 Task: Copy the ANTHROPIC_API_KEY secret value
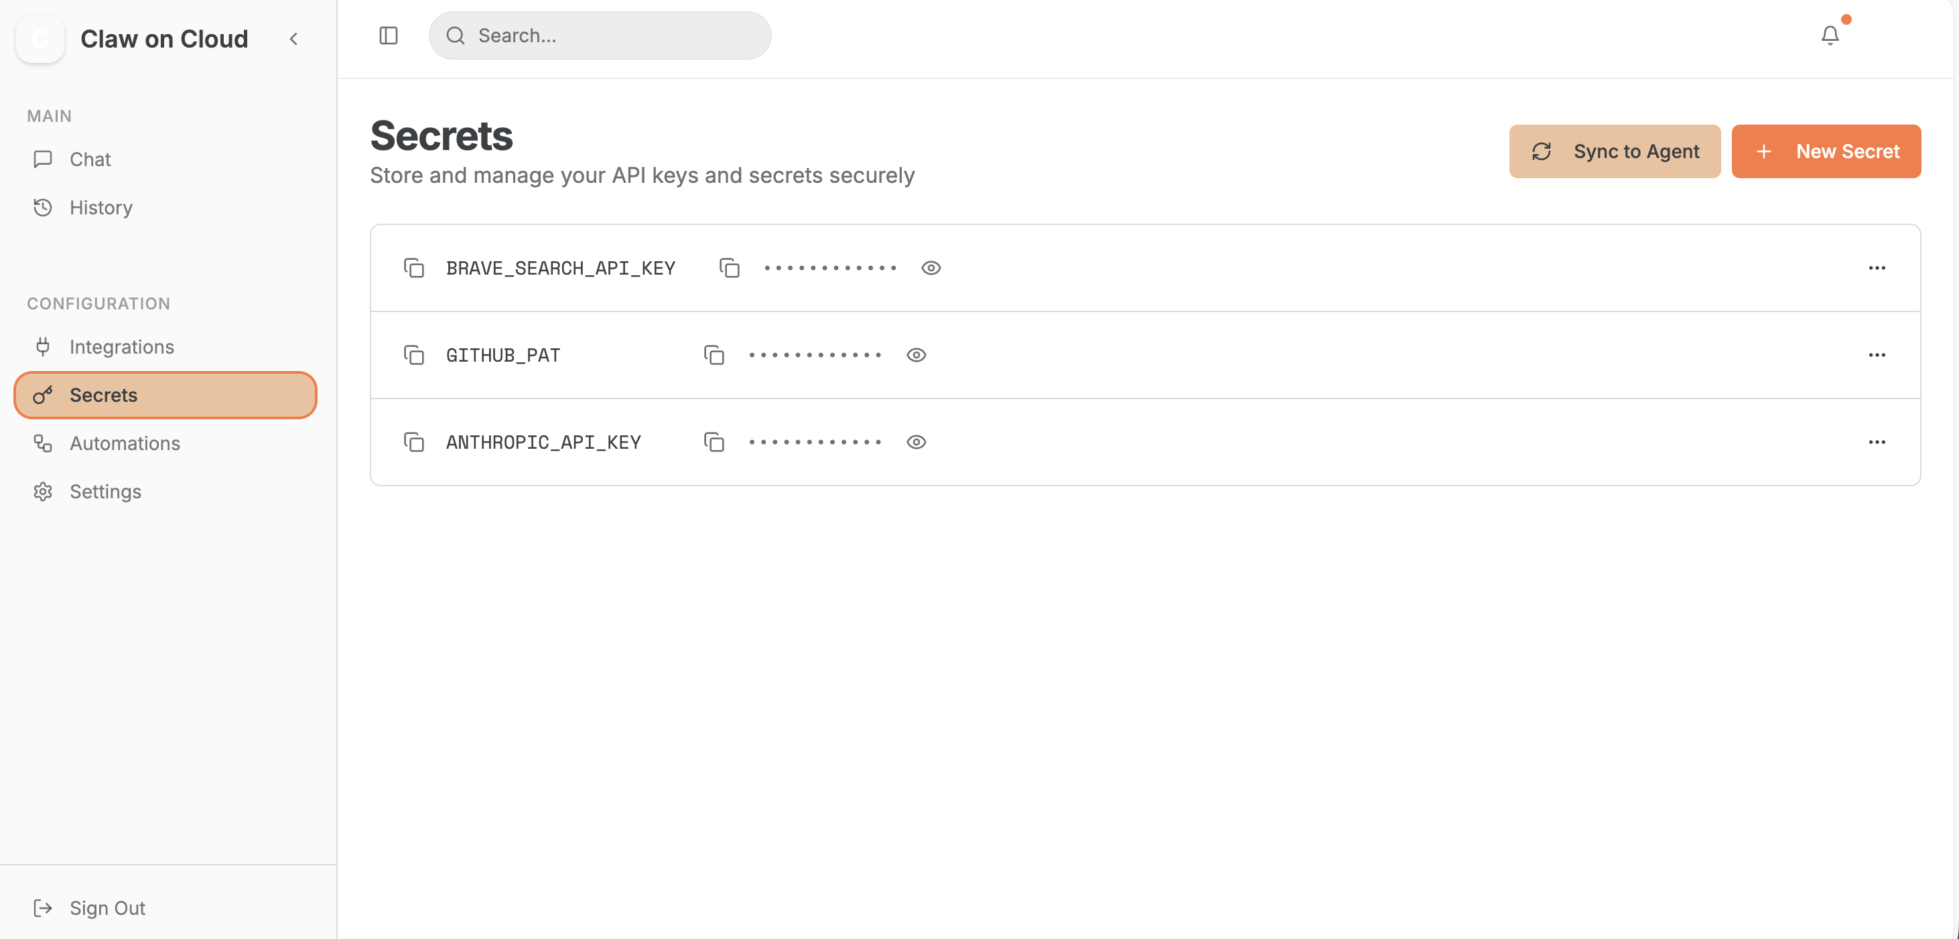714,442
